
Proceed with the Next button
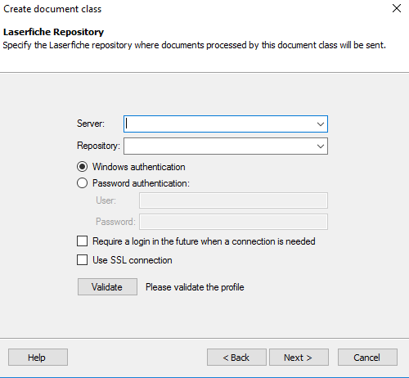tap(299, 357)
